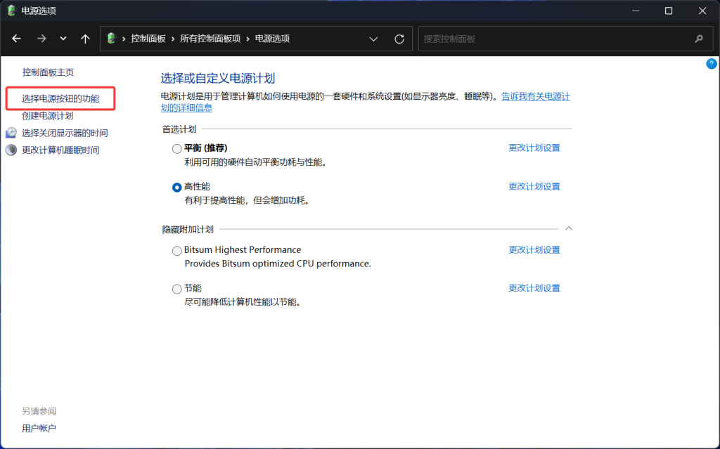Click the 首选计划 section label
Viewport: 720px width, 449px height.
point(179,129)
